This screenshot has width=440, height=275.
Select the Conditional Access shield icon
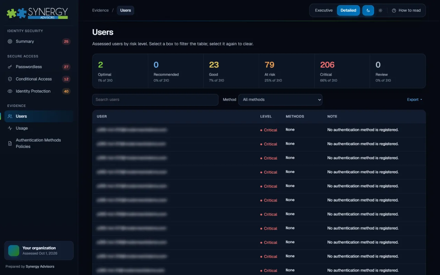(x=10, y=79)
